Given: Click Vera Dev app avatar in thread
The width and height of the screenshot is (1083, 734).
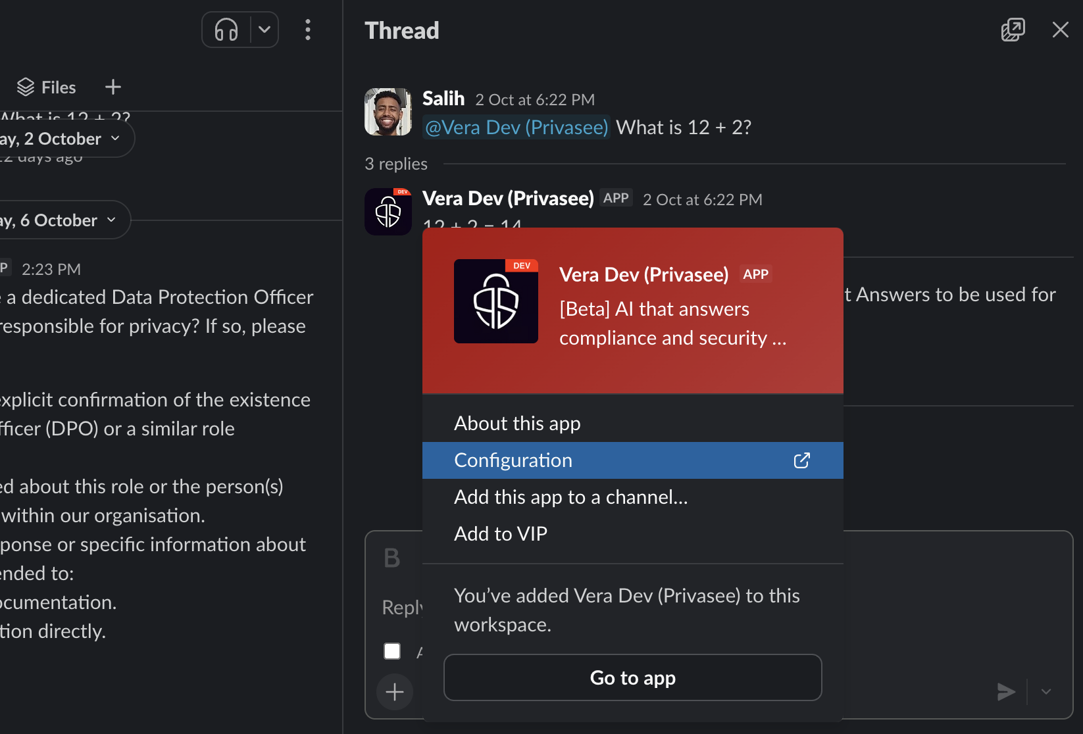Looking at the screenshot, I should 388,212.
